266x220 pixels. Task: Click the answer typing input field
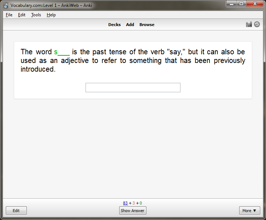click(133, 88)
